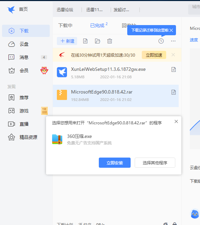This screenshot has width=200, height=225.
Task: Click 新建 to create new task
Action: click(67, 41)
